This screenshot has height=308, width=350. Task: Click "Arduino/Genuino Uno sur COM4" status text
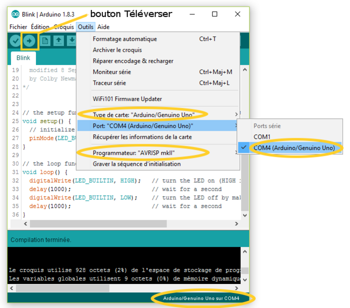(201, 298)
